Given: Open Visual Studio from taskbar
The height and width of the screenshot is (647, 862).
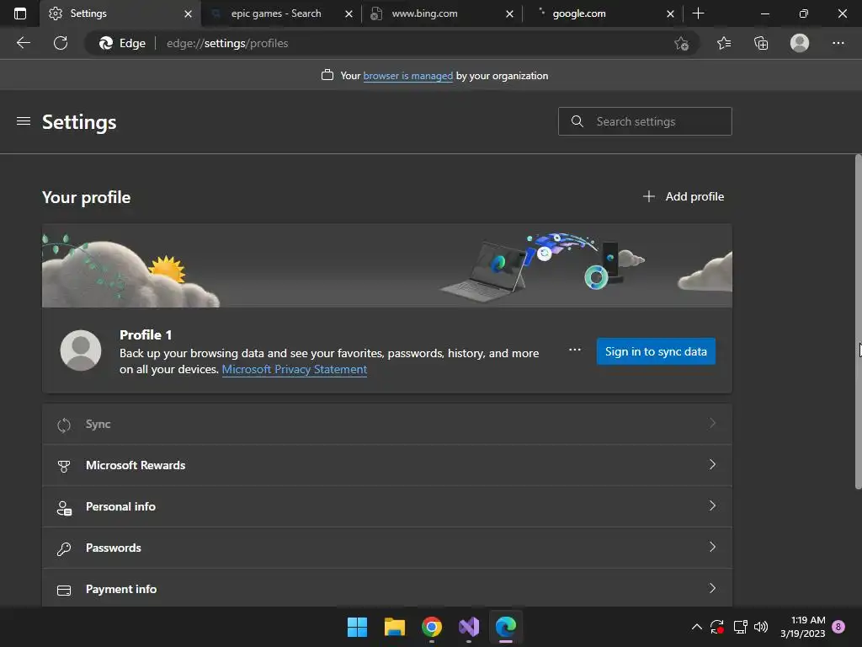Looking at the screenshot, I should pyautogui.click(x=469, y=627).
